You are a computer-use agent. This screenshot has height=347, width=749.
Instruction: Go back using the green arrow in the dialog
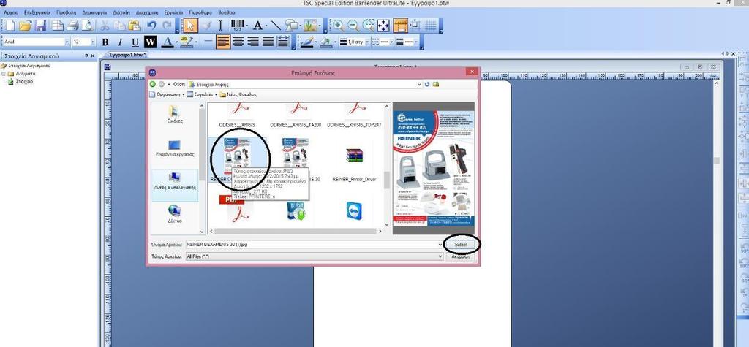153,84
